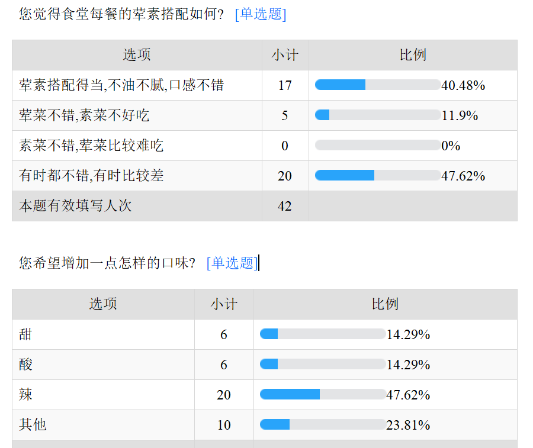Select the 酸 flavor option

tap(25, 365)
